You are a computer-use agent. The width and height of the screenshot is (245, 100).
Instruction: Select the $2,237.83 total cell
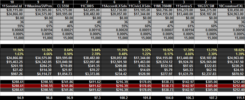(x=206, y=74)
